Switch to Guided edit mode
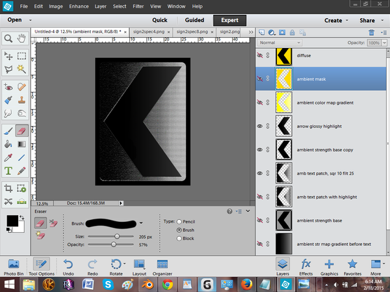Viewport: 390px width, 292px height. [x=196, y=19]
